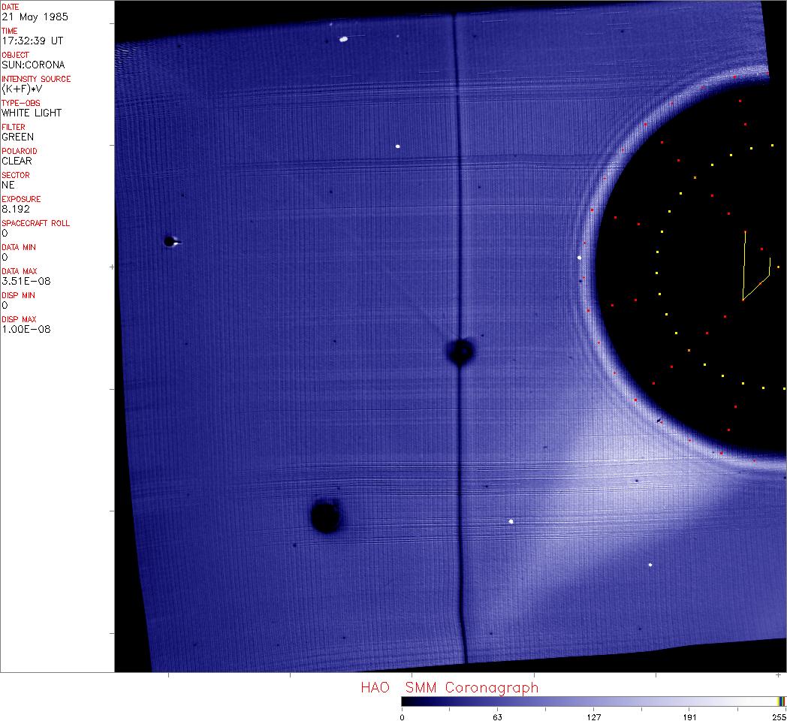Viewport: 787px width, 721px height.
Task: Click the GREEN filter value
Action: (x=17, y=137)
